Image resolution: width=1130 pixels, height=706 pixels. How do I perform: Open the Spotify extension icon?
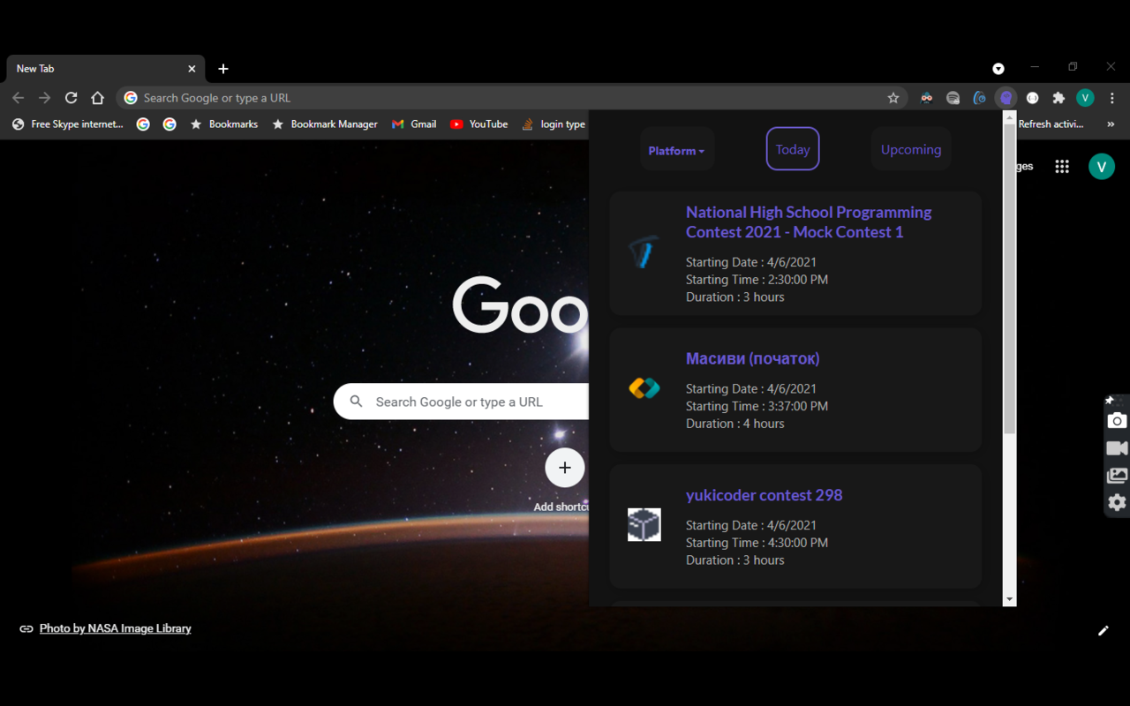[953, 98]
